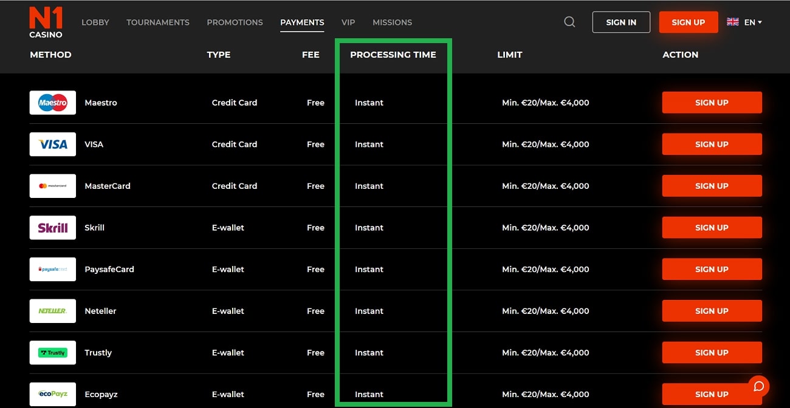
Task: Click the PaysafeCard payment logo
Action: click(x=53, y=269)
